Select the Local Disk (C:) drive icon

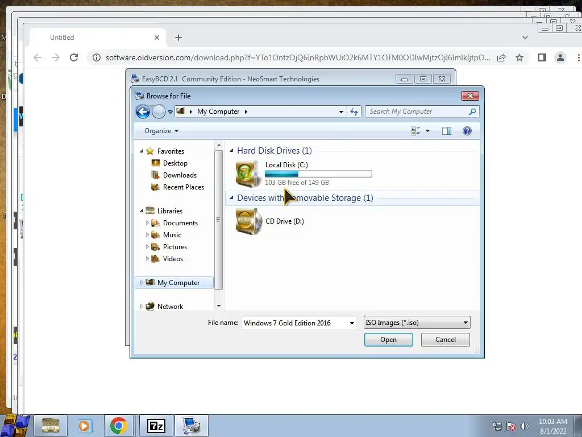[247, 174]
